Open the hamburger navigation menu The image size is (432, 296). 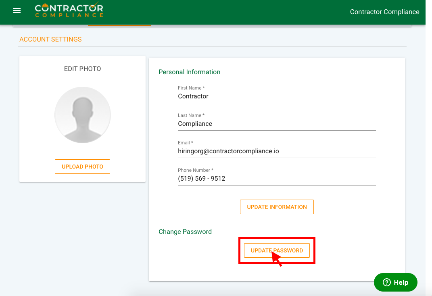click(17, 11)
